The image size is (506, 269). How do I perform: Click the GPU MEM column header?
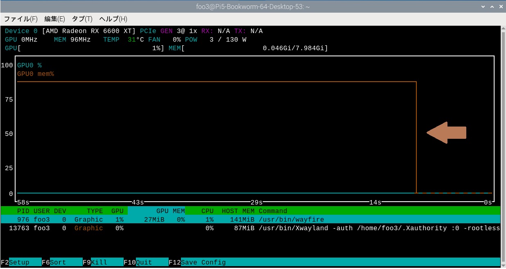click(x=170, y=211)
